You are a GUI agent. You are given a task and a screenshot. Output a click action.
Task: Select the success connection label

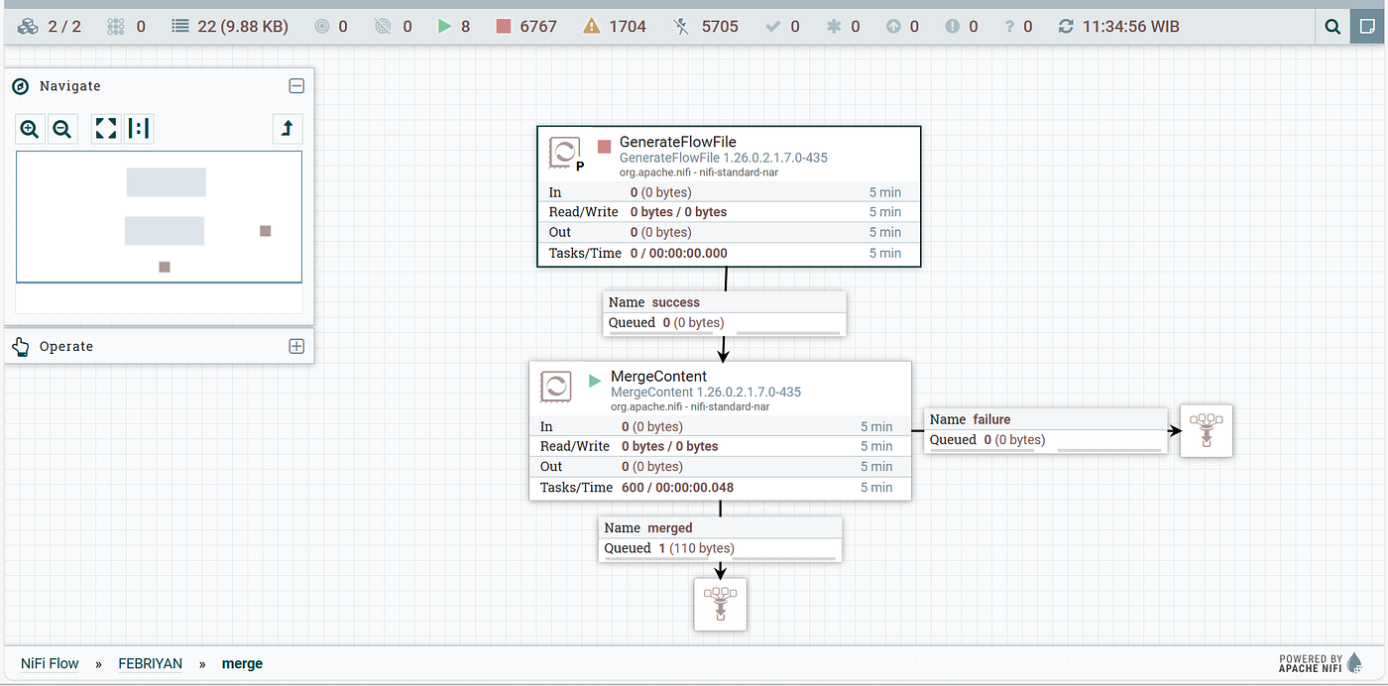[x=724, y=313]
